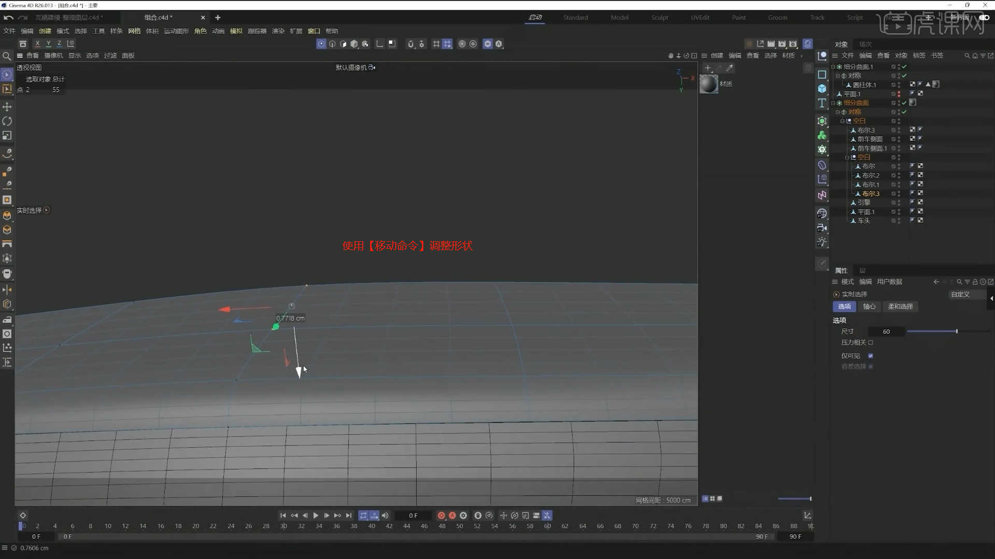
Task: Open Object Manager hamburger menu
Action: coord(835,56)
